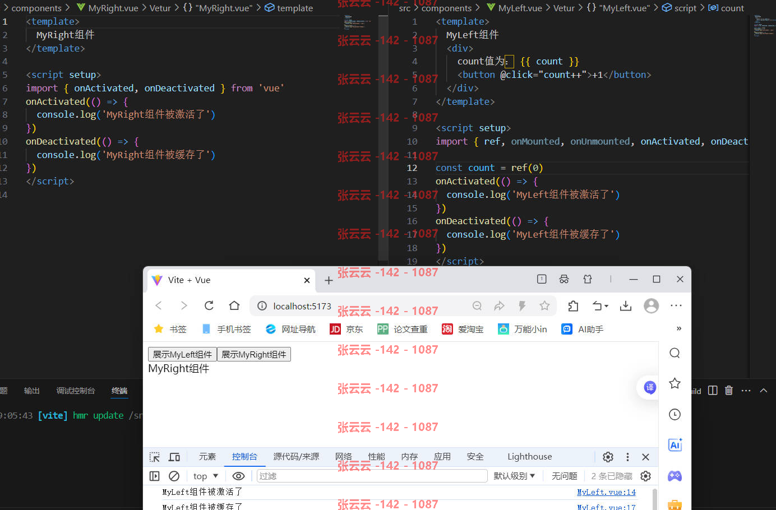Open VS Code 调试控制台 panel tab
The height and width of the screenshot is (510, 776).
click(x=76, y=391)
